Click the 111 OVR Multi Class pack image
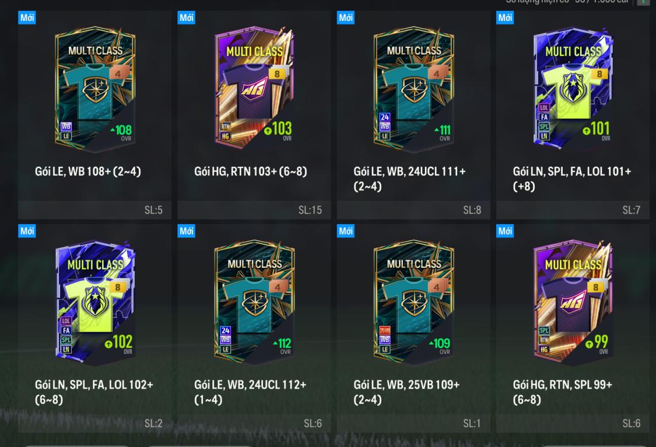 click(x=414, y=89)
